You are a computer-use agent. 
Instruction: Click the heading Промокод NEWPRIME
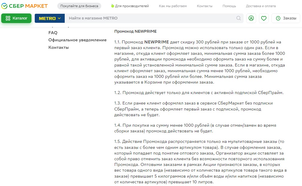point(135,31)
